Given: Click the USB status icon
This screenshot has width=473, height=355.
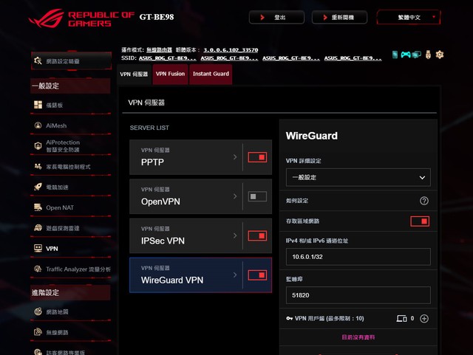Looking at the screenshot, I should (428, 55).
